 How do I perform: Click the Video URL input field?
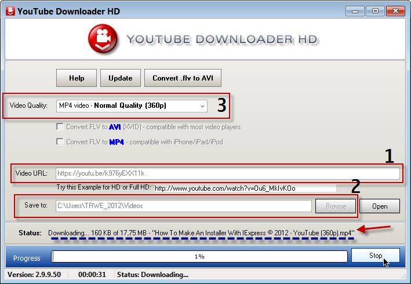click(x=227, y=173)
